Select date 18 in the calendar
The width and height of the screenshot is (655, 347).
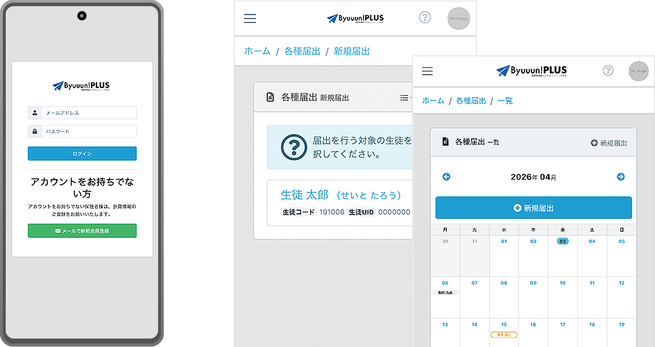592,325
